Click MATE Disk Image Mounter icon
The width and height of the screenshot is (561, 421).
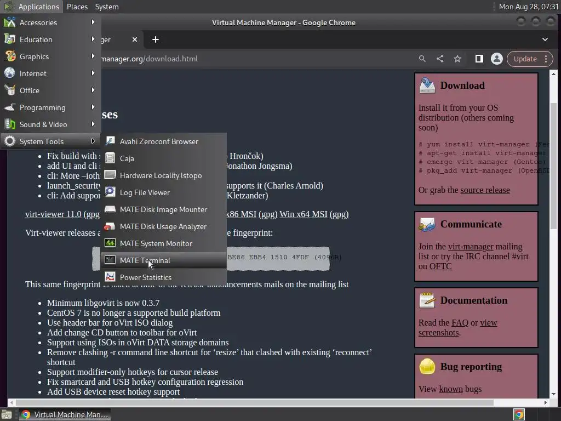click(110, 209)
